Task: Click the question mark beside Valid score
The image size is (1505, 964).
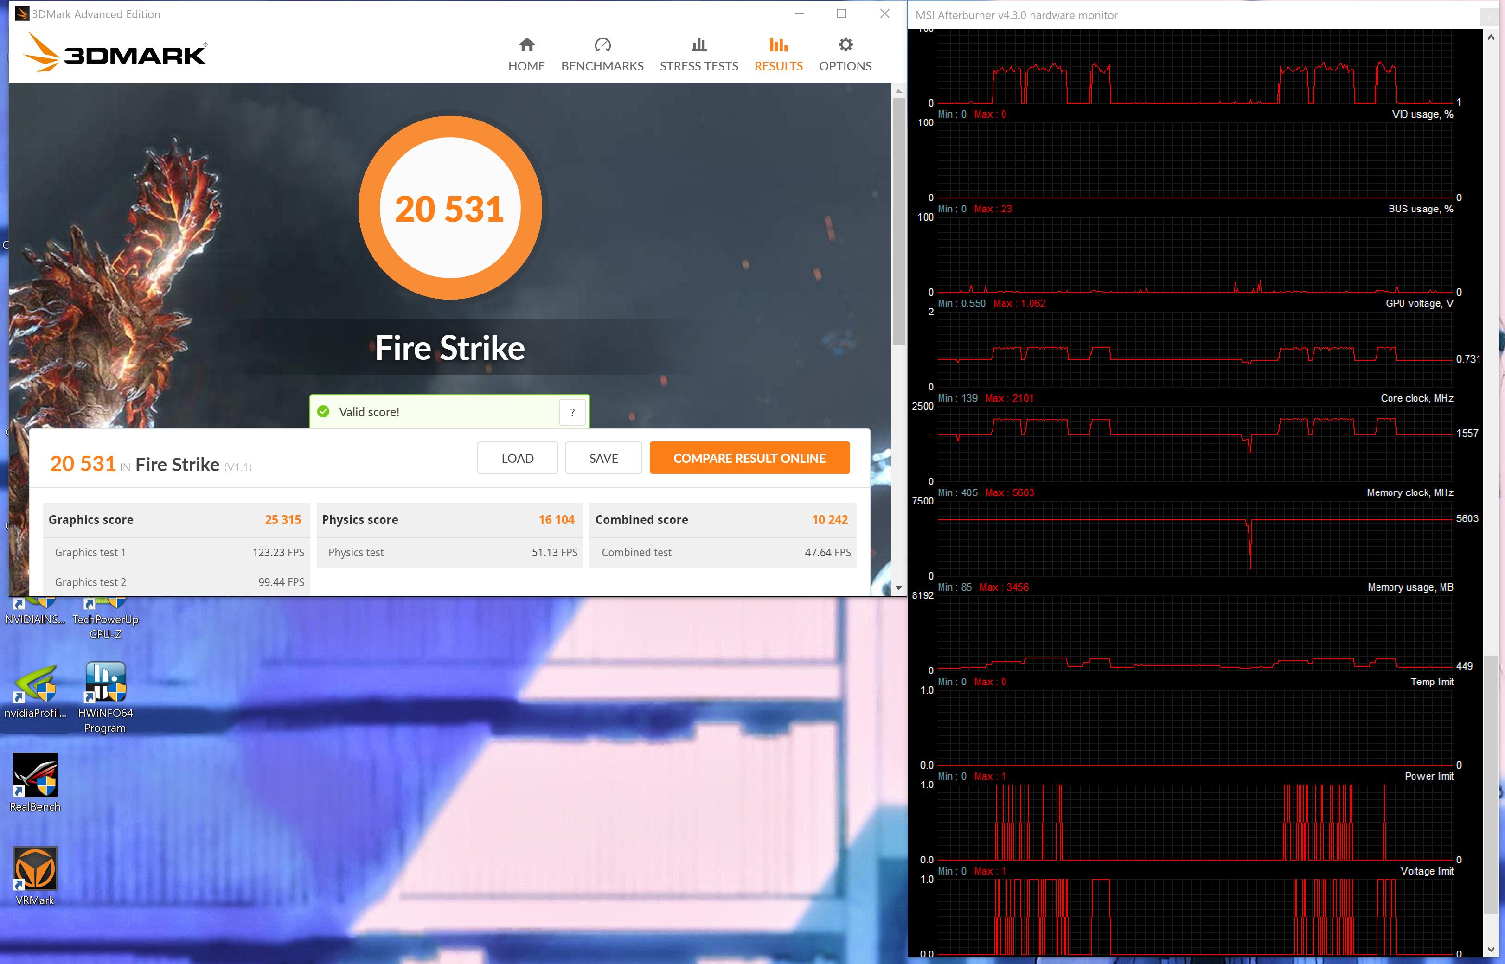Action: tap(572, 412)
